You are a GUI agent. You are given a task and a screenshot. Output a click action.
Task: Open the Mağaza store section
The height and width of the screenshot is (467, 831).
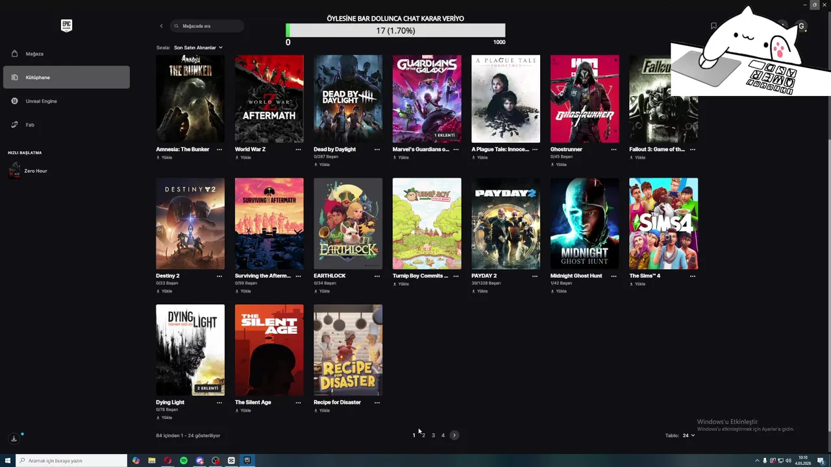click(x=66, y=54)
